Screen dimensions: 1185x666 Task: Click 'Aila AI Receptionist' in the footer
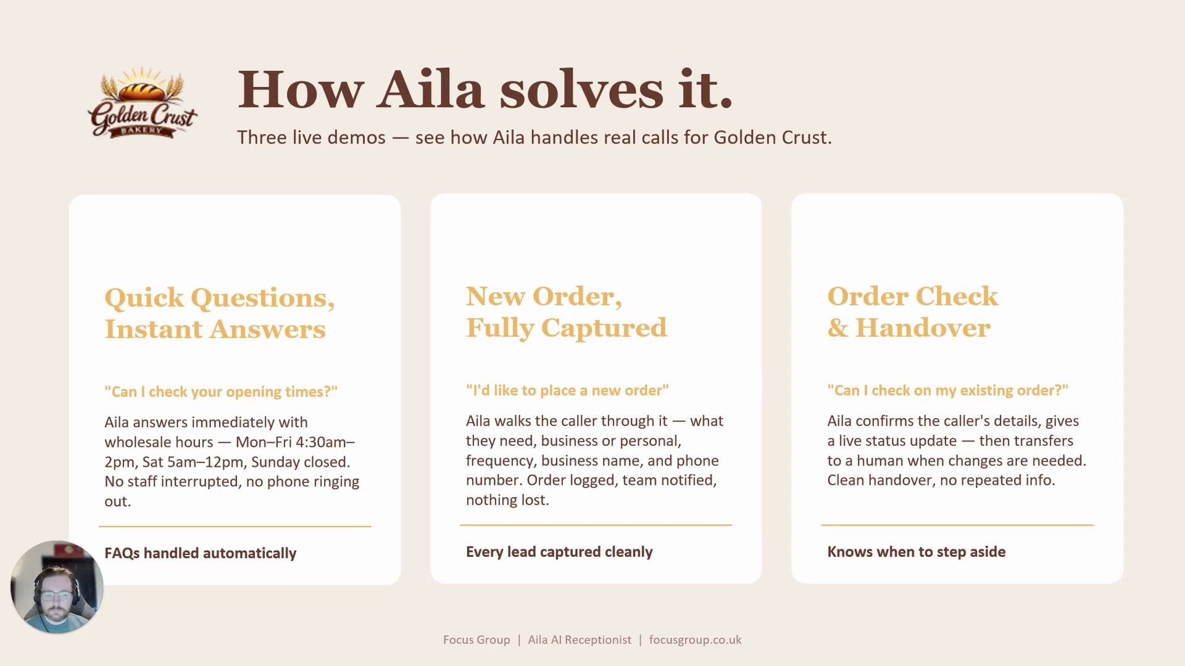[x=580, y=640]
